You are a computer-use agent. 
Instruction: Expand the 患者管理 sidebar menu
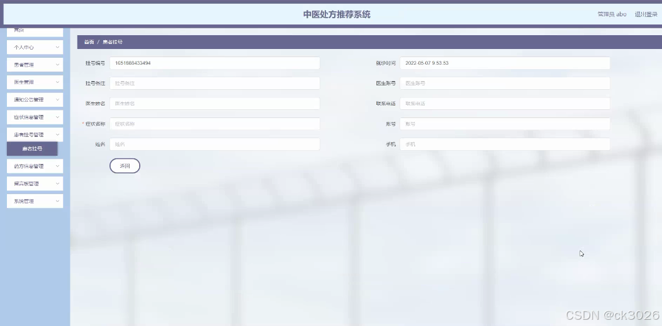(x=35, y=65)
